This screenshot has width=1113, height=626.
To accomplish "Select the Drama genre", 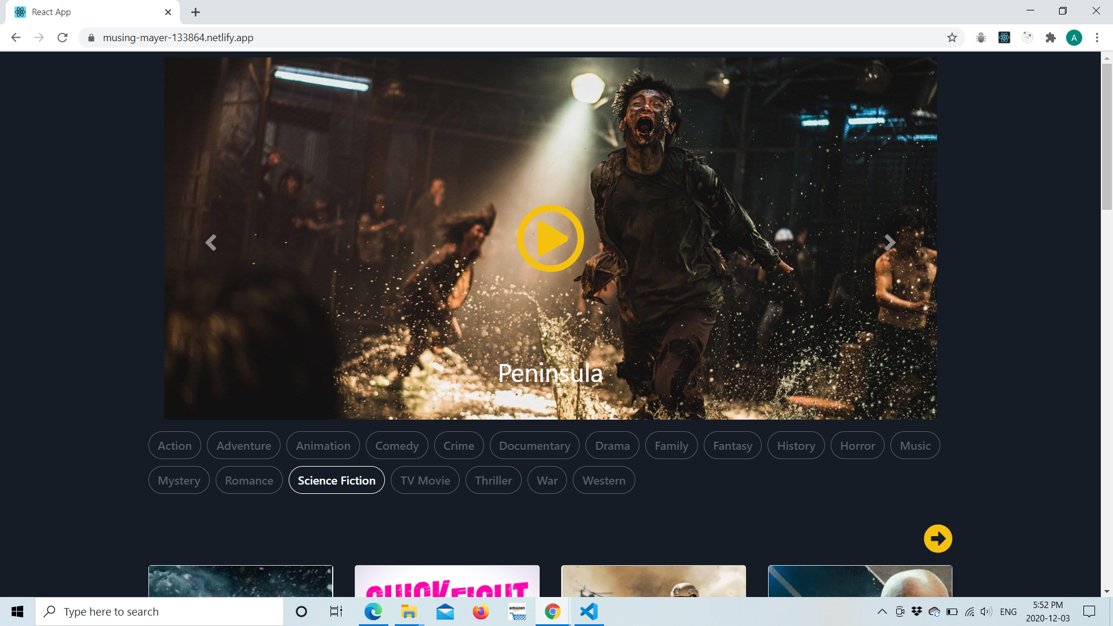I will (612, 446).
